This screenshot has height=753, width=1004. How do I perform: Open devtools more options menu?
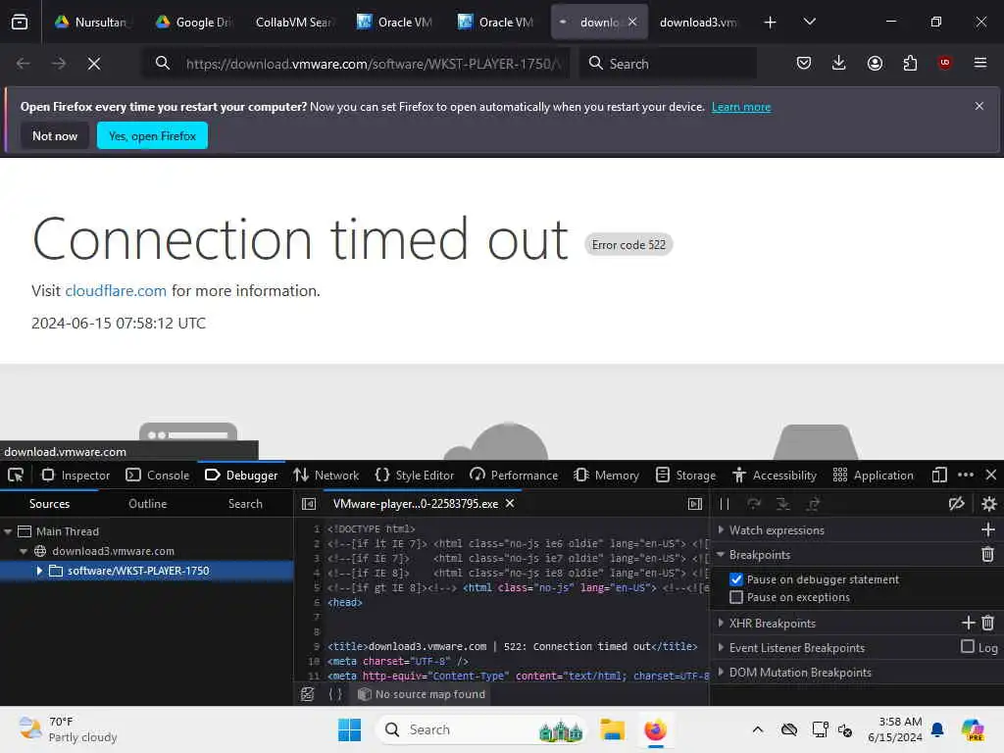pos(966,476)
